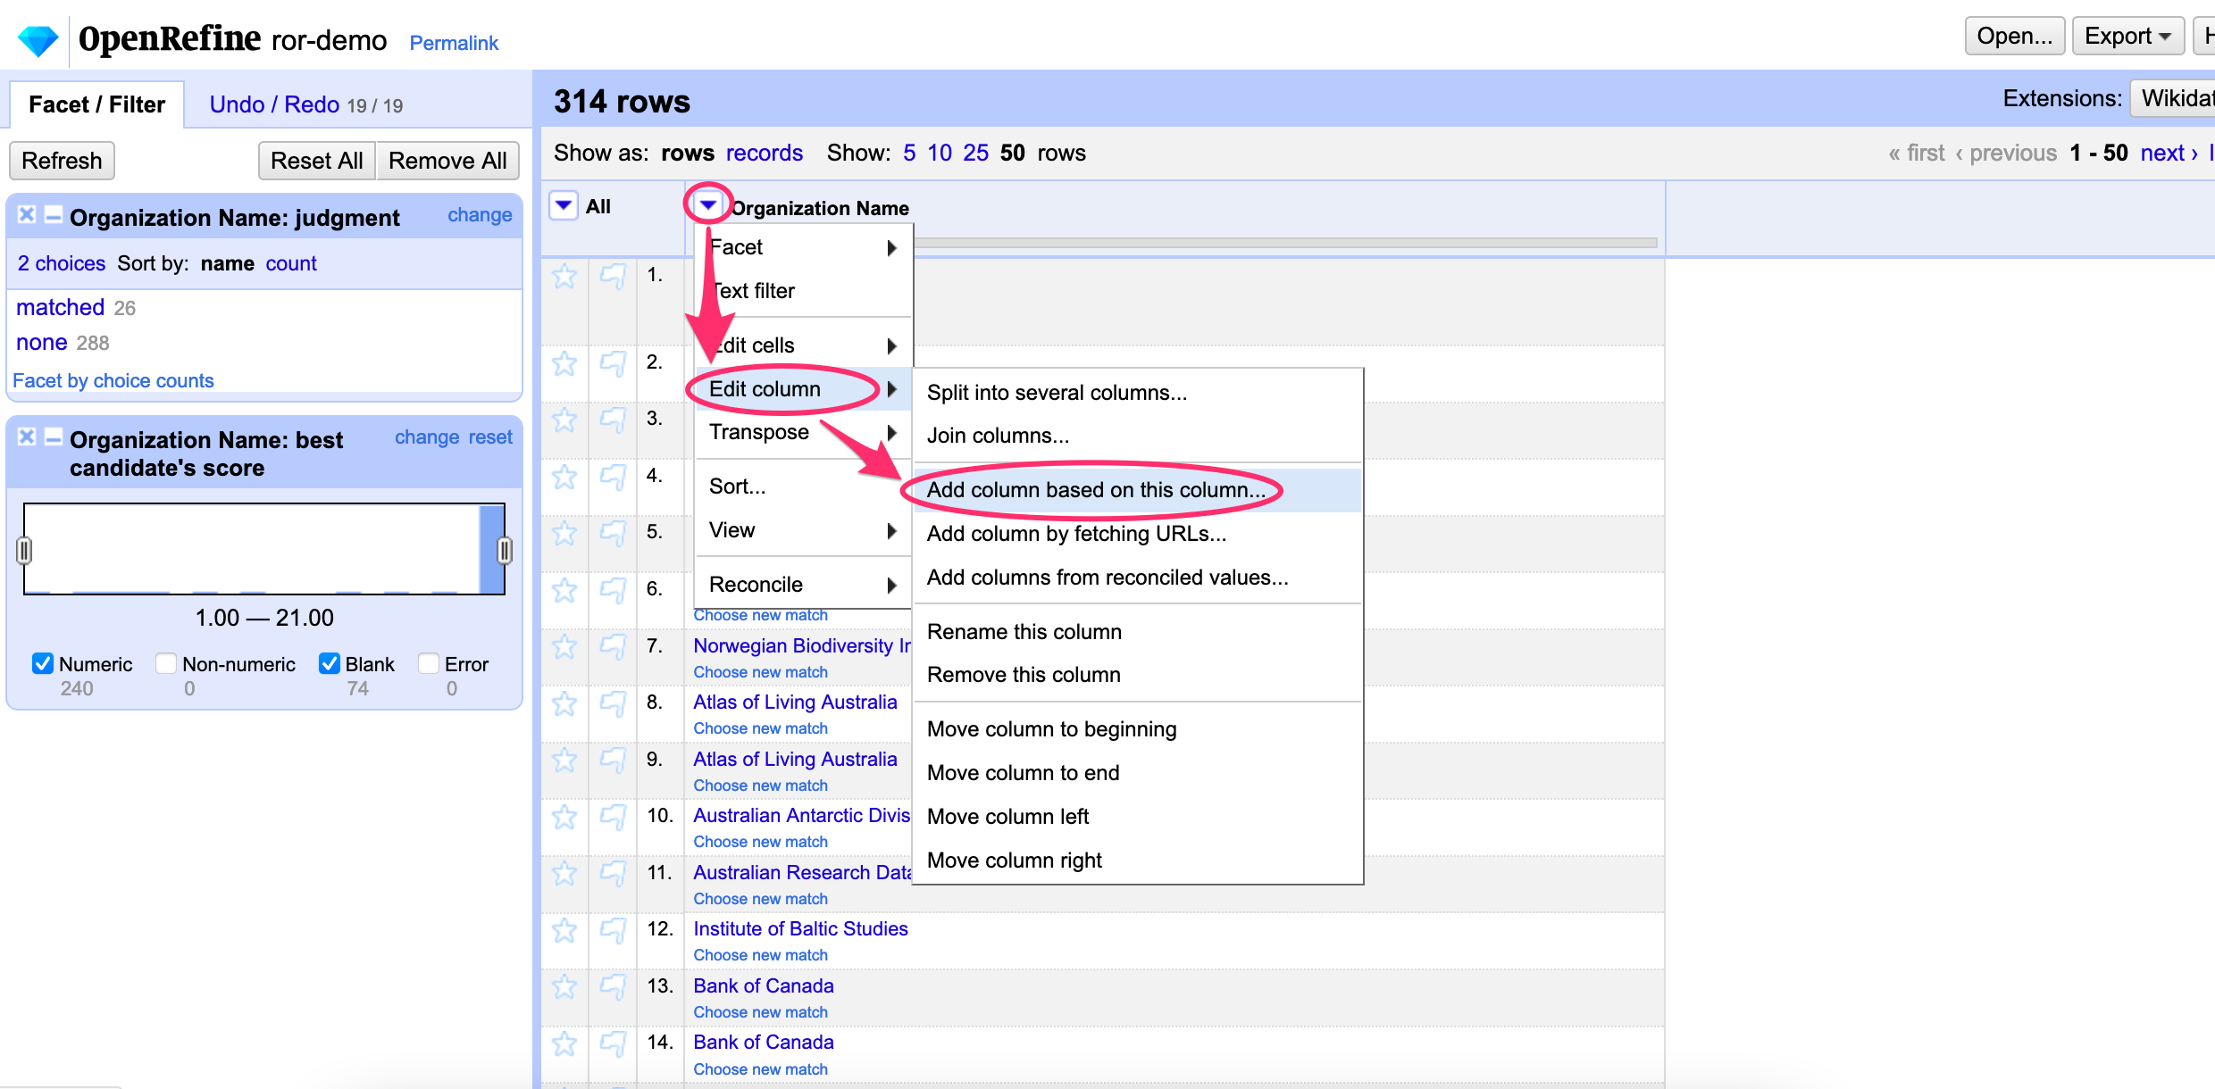Click the OpenRefine diamond logo
This screenshot has height=1089, width=2215.
pos(38,39)
